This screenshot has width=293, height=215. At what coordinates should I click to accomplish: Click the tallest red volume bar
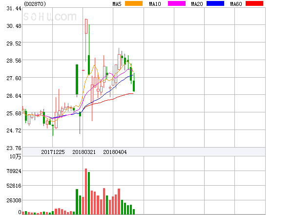click(x=86, y=192)
